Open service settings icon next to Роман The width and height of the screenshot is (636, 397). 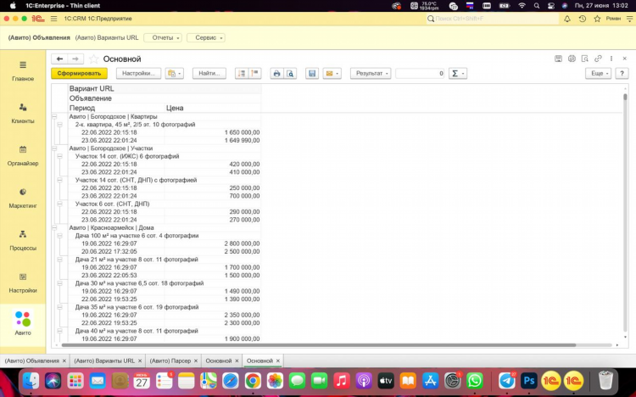point(629,19)
